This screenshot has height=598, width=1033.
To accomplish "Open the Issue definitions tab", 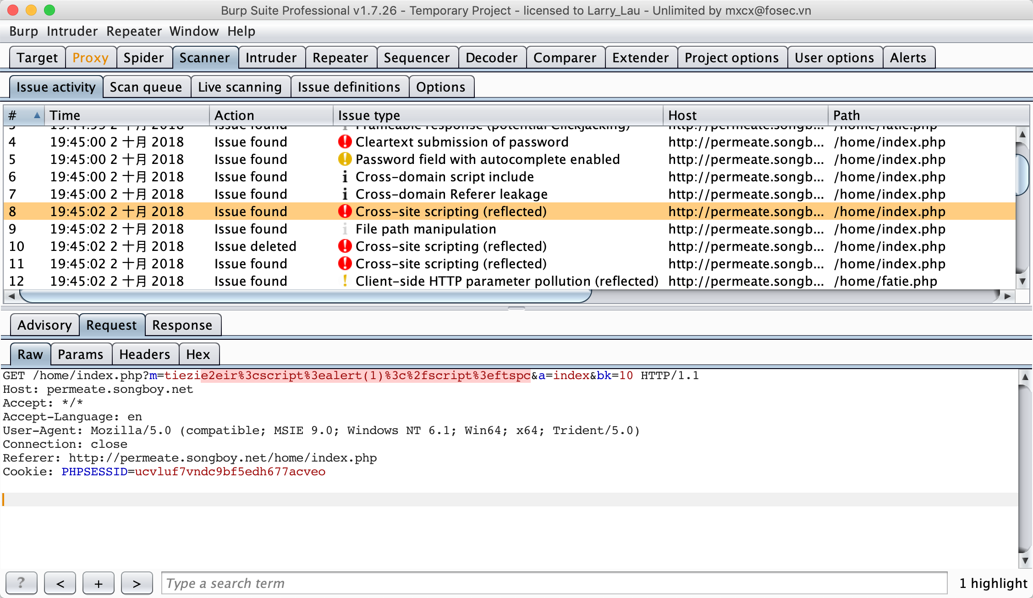I will coord(349,87).
